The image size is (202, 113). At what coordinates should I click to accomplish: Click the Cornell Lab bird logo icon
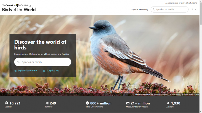pos(17,5)
